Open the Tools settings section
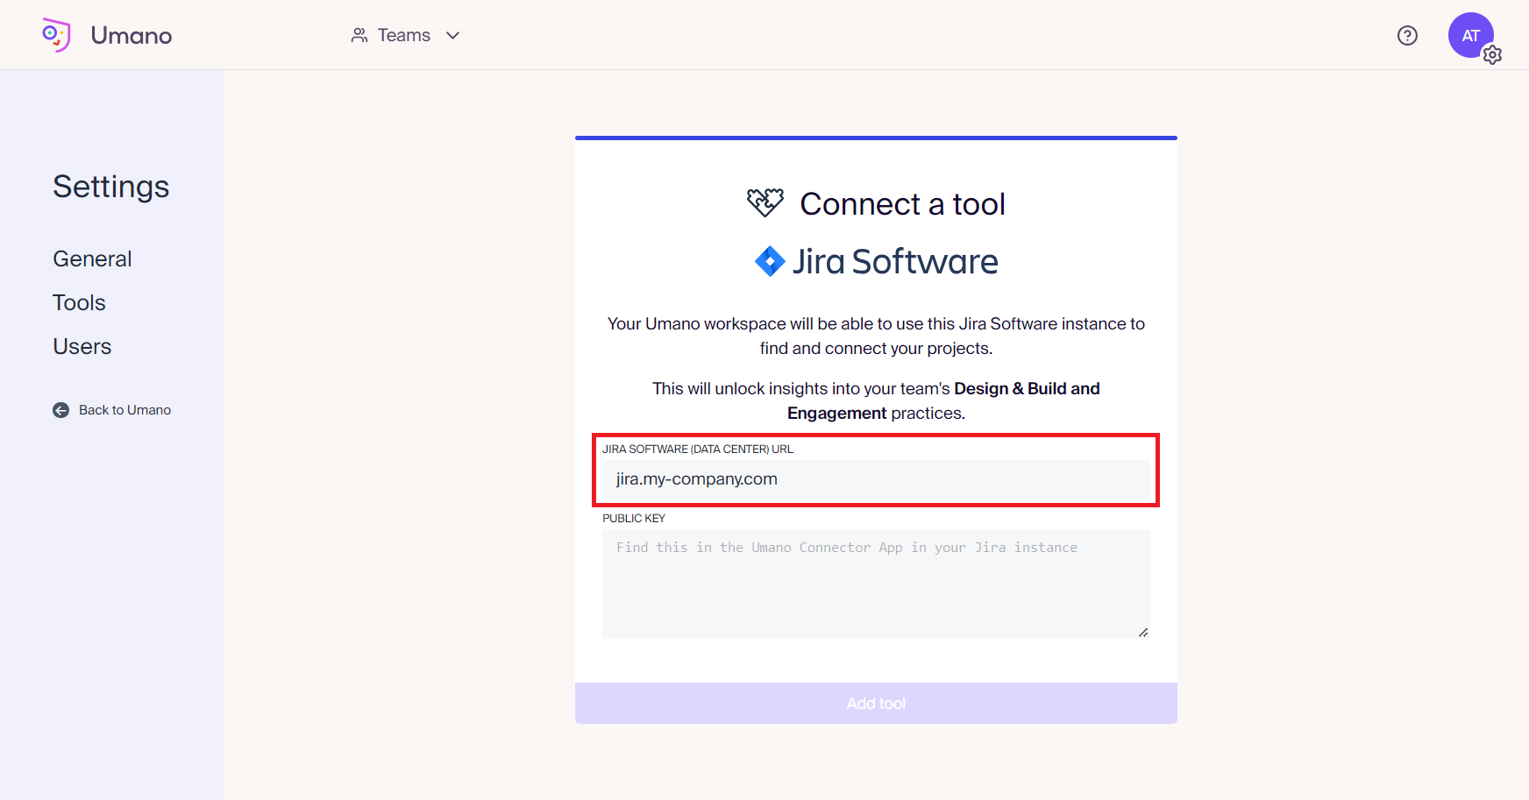Viewport: 1529px width, 800px height. click(x=79, y=303)
